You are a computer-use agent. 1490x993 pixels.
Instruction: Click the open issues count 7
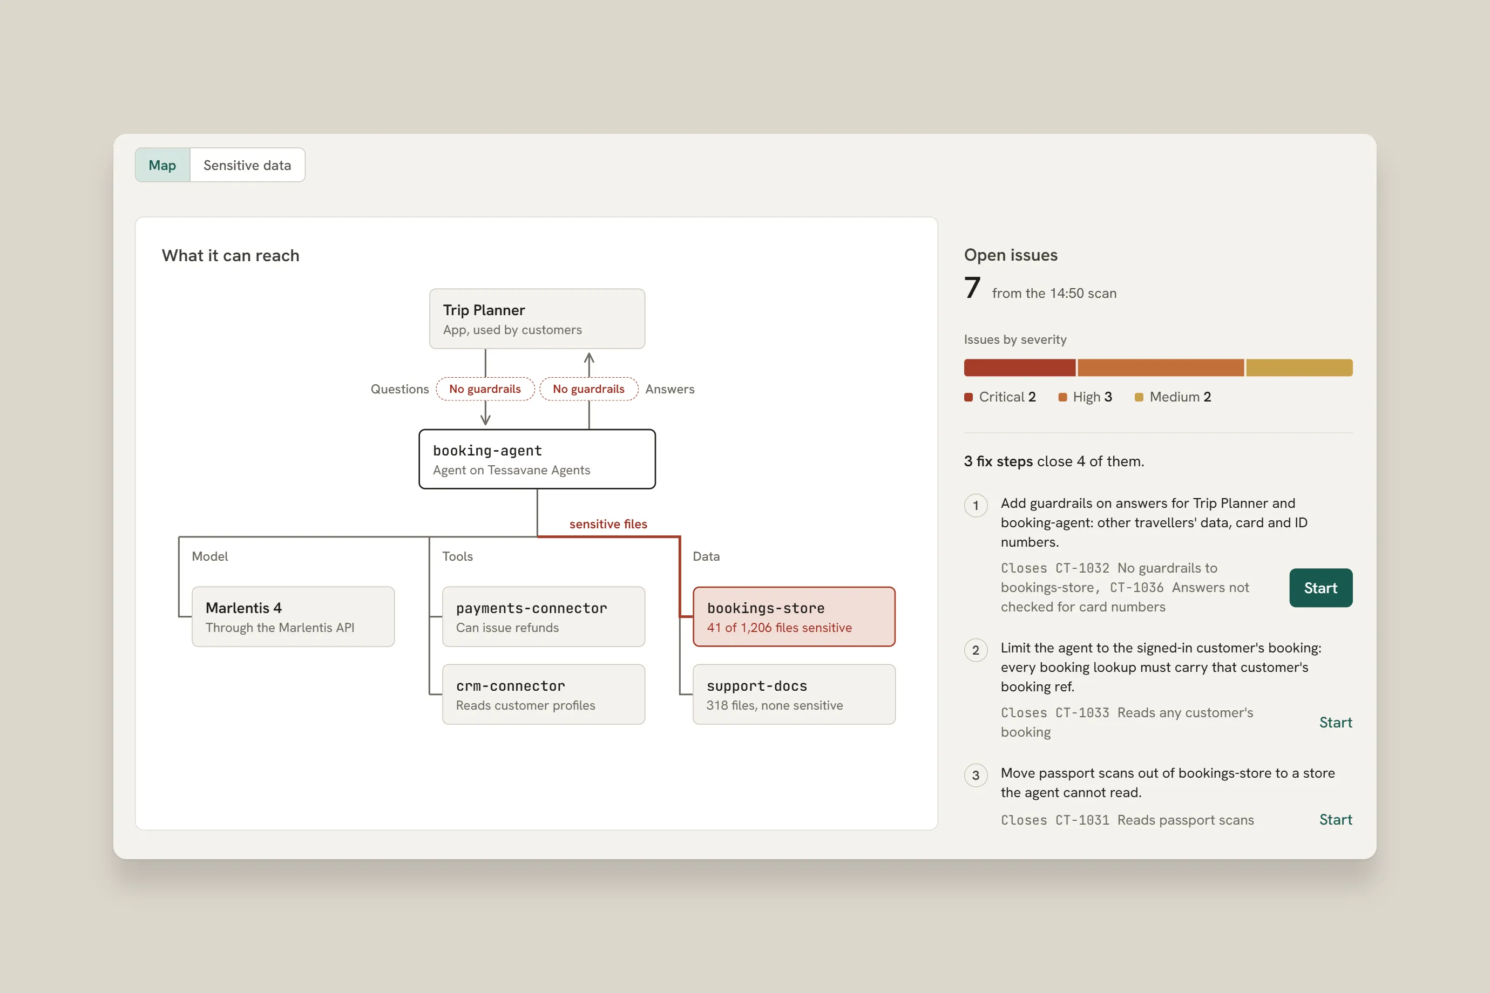(972, 288)
